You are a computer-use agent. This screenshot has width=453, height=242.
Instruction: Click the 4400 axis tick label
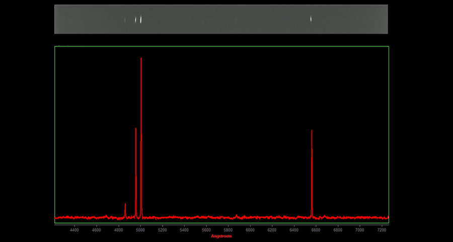(x=74, y=230)
